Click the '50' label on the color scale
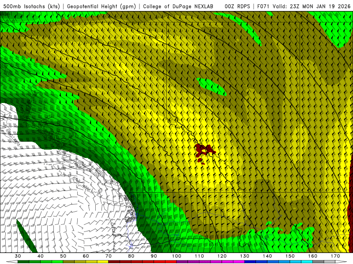The width and height of the screenshot is (353, 264). click(63, 256)
